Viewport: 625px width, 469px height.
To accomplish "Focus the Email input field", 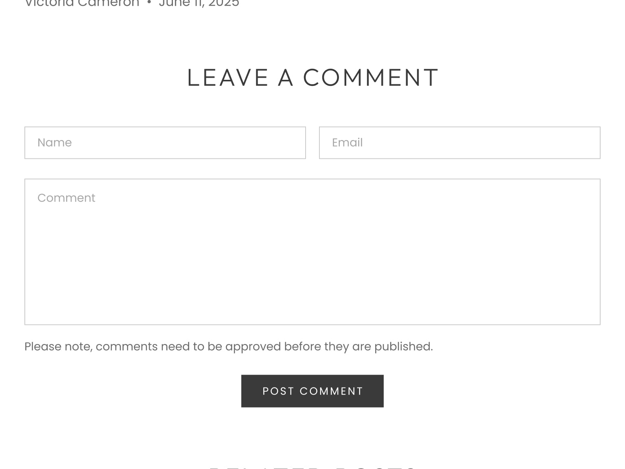I will pos(459,142).
